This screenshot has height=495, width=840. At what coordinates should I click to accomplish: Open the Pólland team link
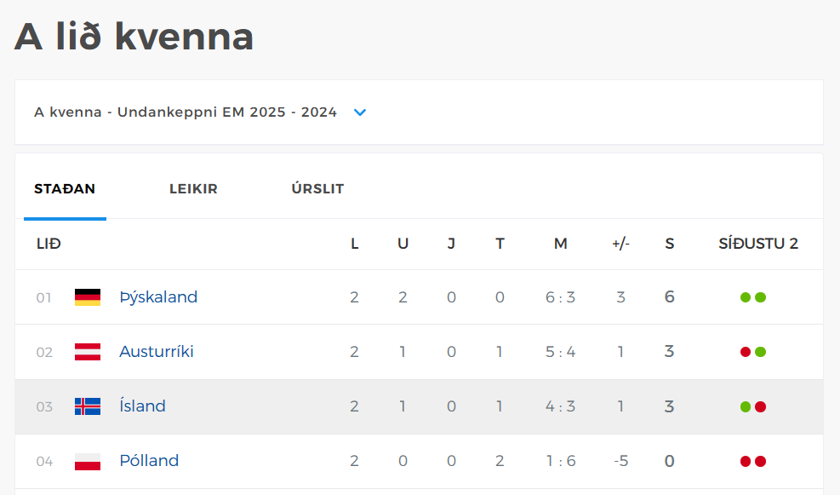click(x=149, y=460)
